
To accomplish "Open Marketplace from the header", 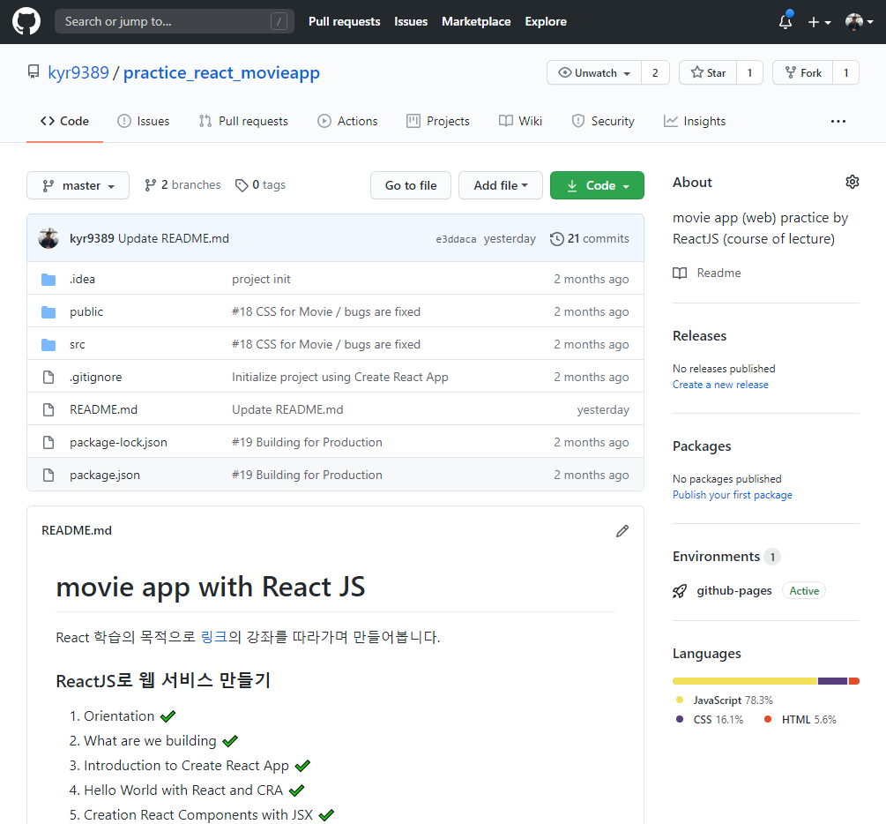I will [476, 21].
